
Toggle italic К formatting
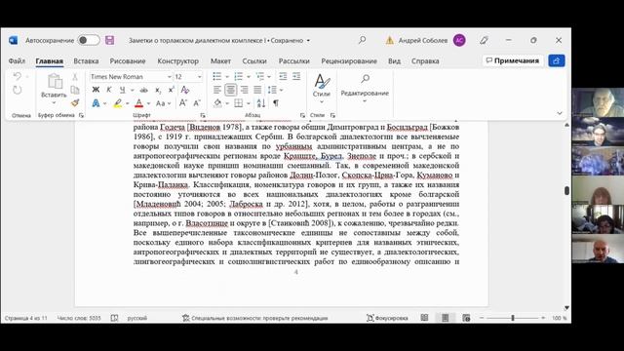tap(108, 90)
